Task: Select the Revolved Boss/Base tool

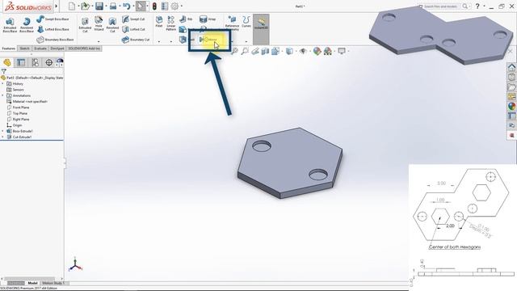Action: [27, 25]
